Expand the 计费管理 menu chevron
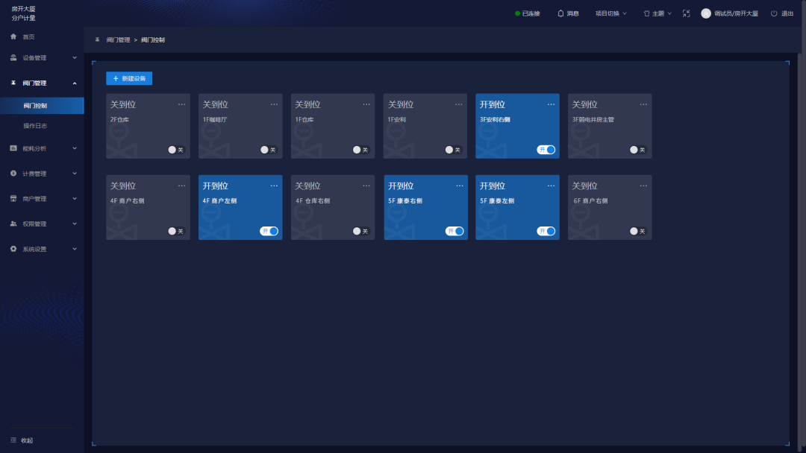Screen dimensions: 806x453 [75, 174]
